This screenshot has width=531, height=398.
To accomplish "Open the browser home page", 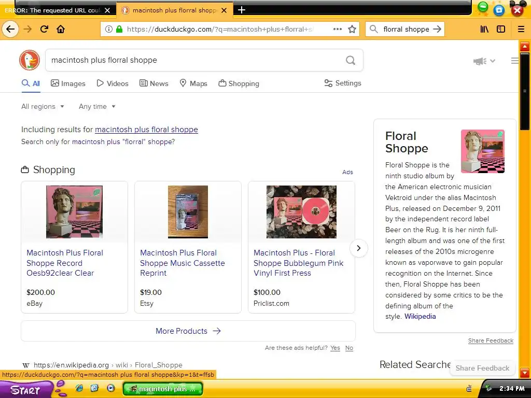I will click(x=61, y=29).
